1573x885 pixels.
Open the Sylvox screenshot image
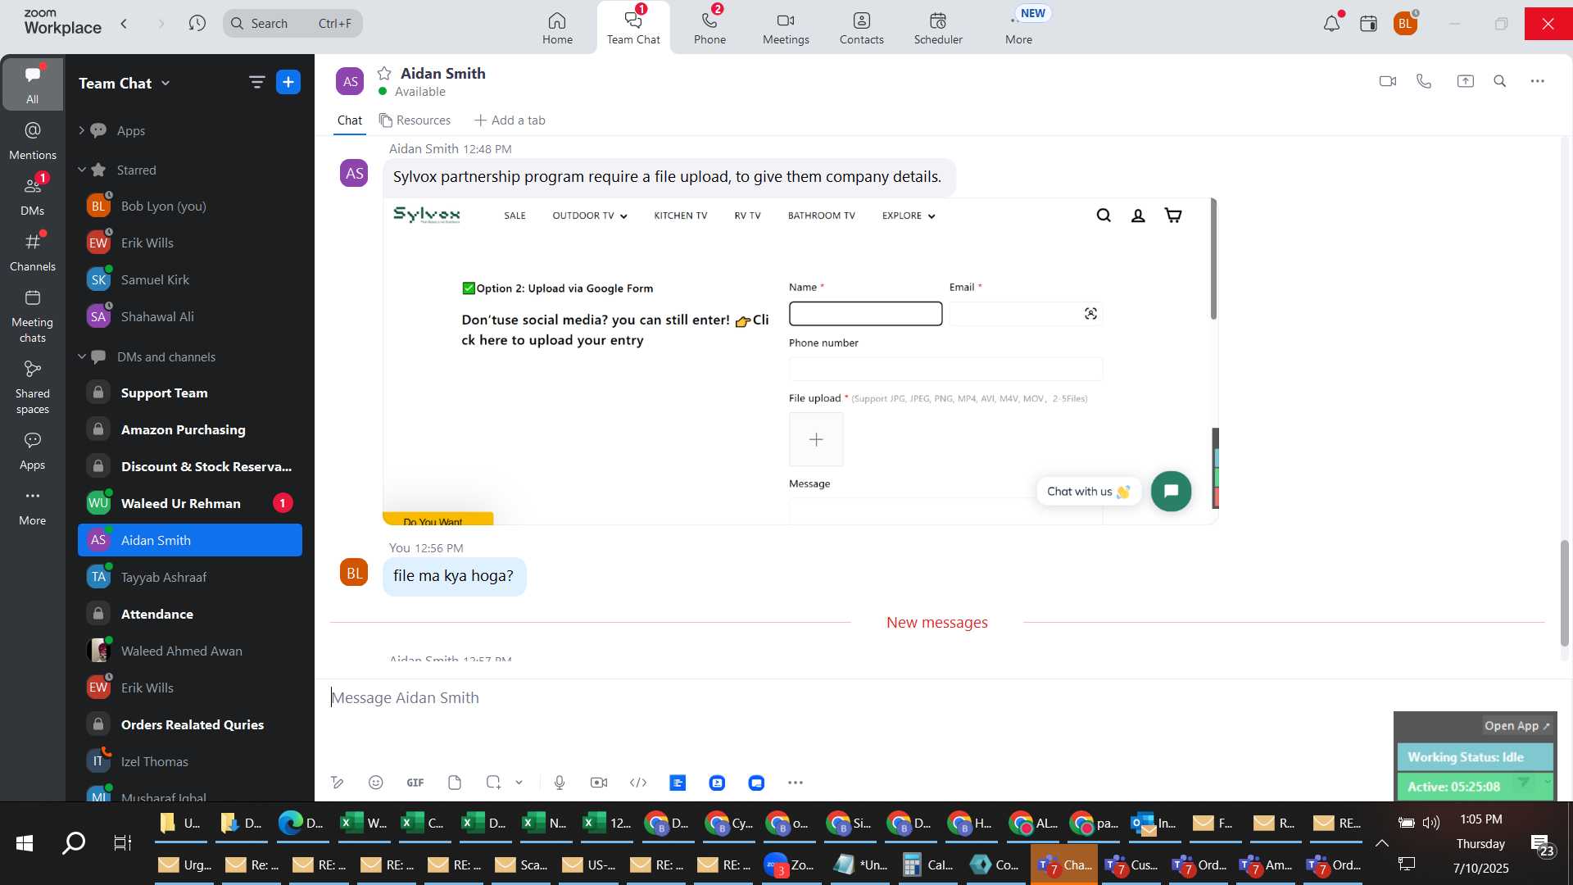coord(800,361)
